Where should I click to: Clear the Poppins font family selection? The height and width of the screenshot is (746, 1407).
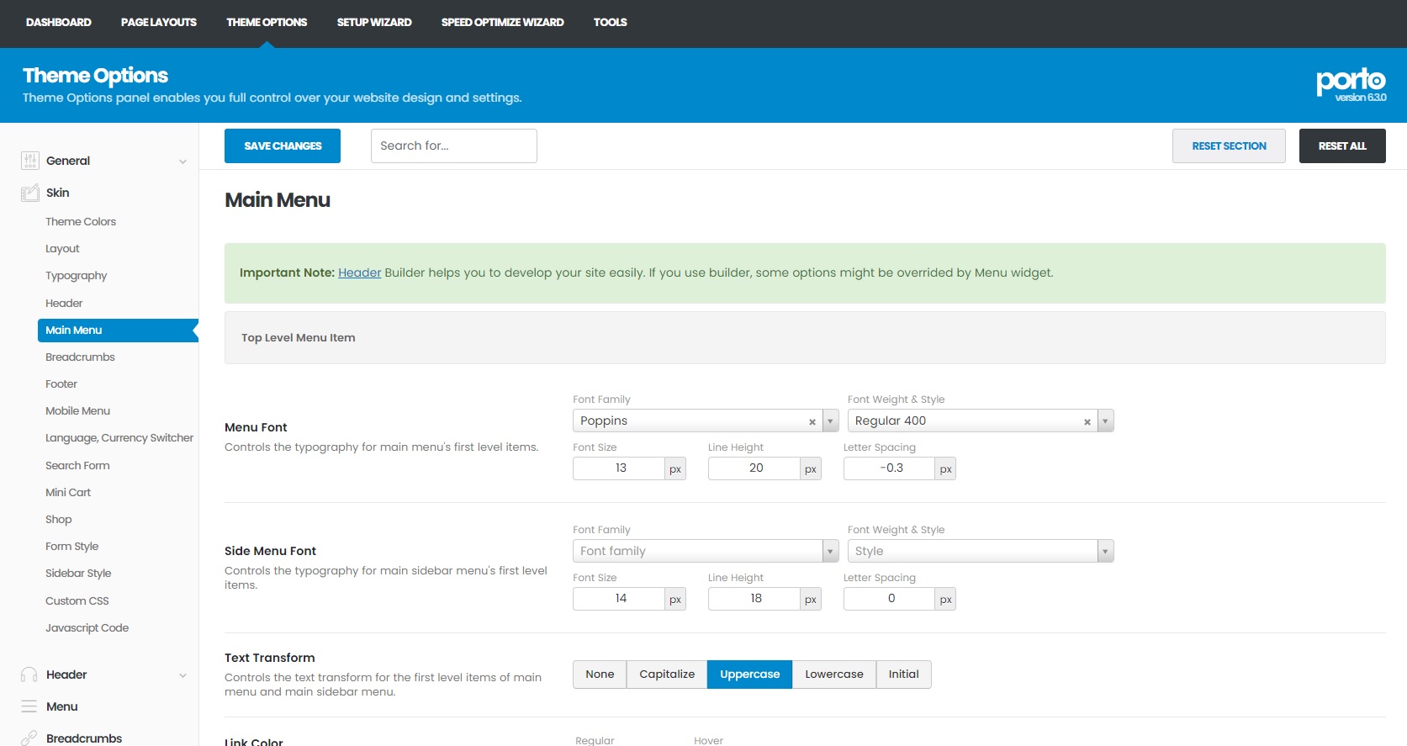point(812,421)
